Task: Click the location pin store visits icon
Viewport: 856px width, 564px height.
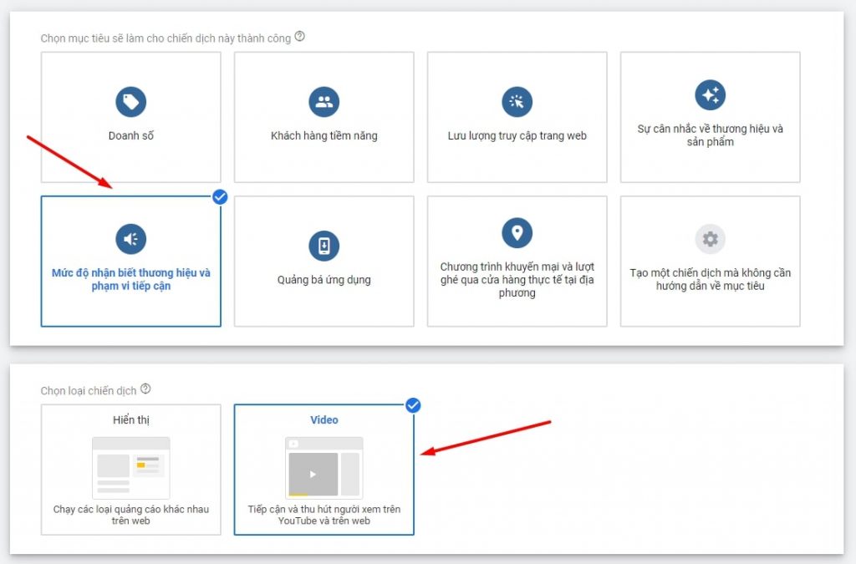Action: [x=517, y=232]
